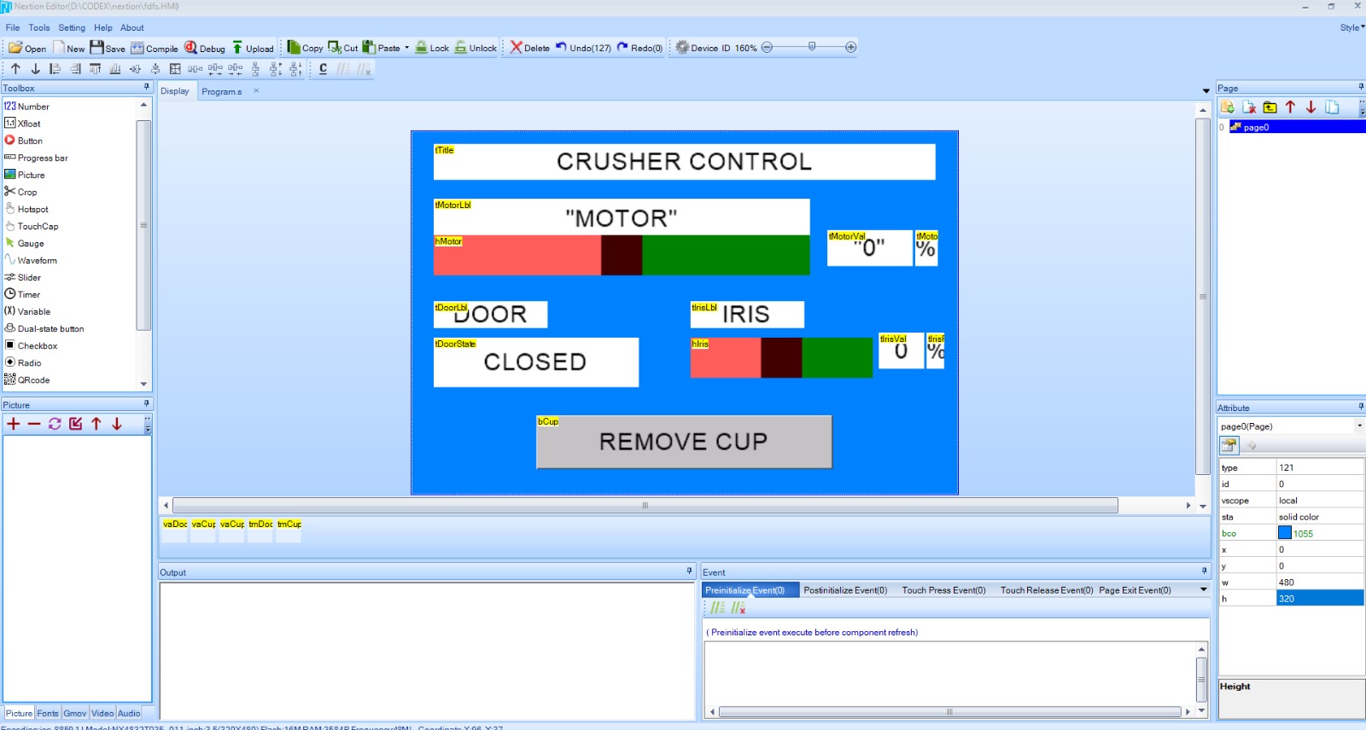Pin the Toolbox panel

pyautogui.click(x=147, y=87)
